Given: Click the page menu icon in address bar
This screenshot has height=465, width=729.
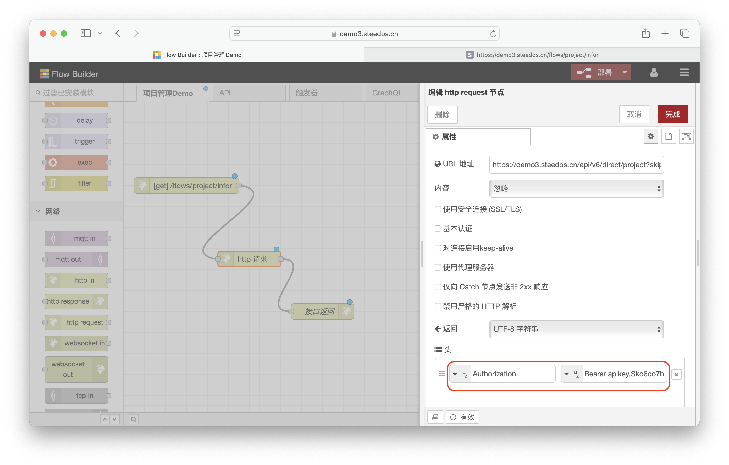Looking at the screenshot, I should click(x=236, y=34).
